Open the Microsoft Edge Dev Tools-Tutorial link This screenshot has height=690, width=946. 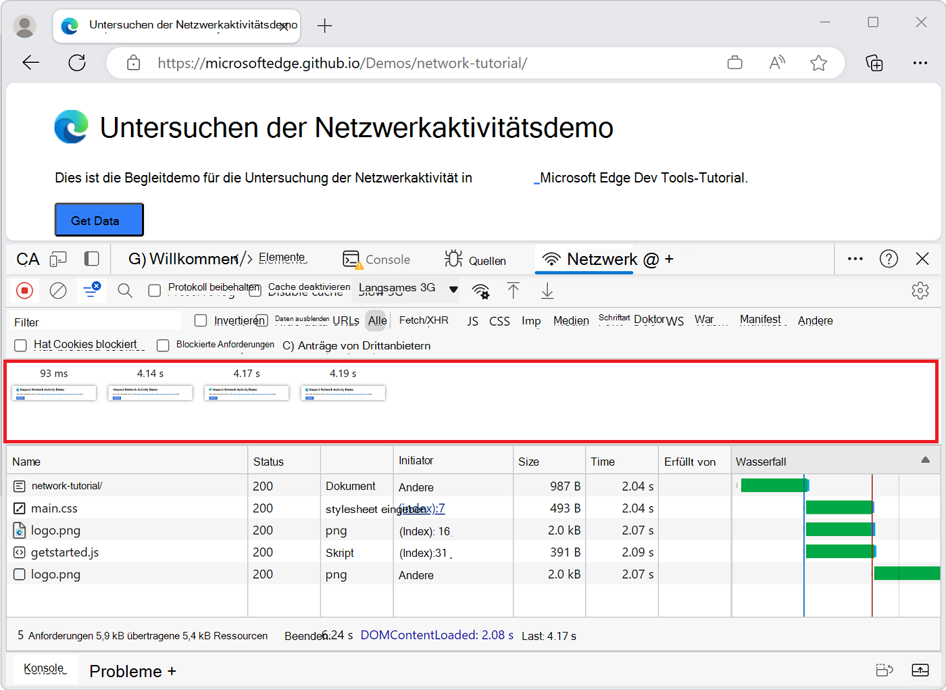643,178
